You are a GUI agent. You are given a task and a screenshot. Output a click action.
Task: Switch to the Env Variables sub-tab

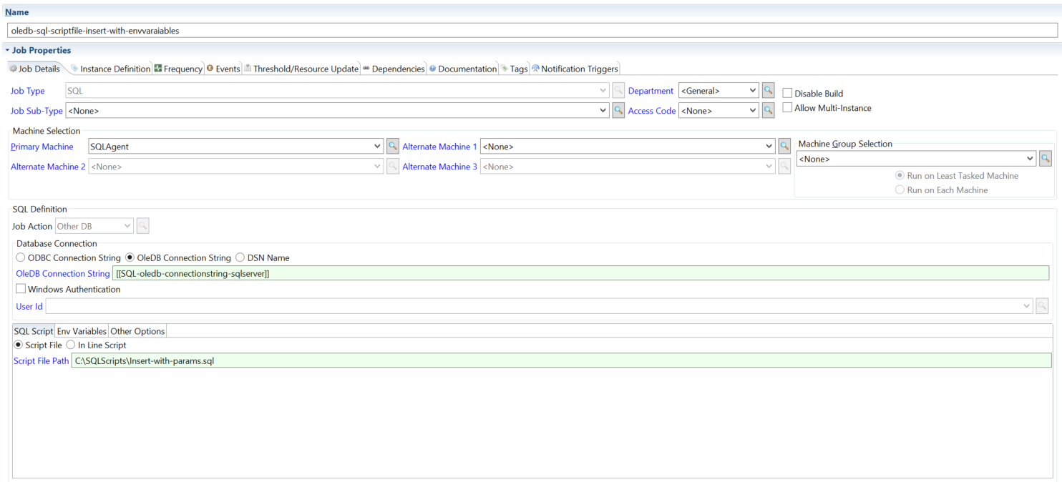point(82,331)
